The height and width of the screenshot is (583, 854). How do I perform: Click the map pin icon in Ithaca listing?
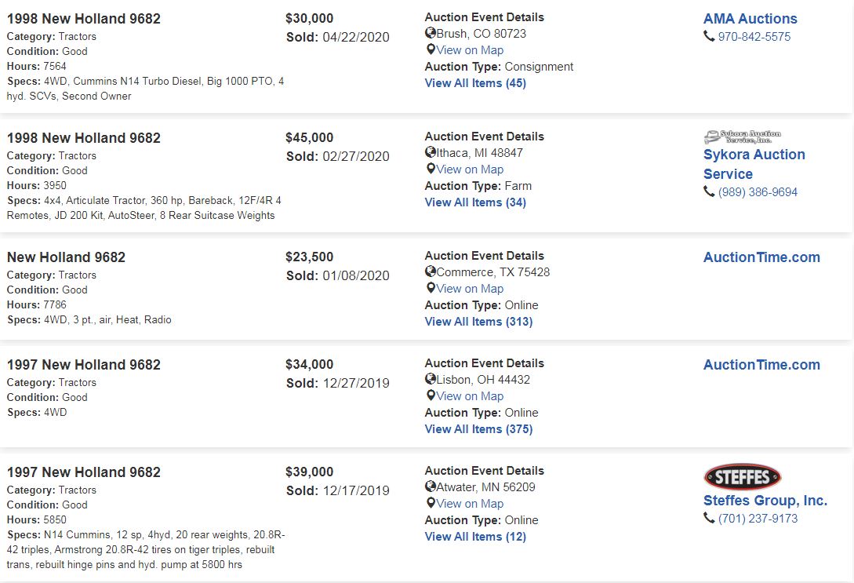tap(431, 169)
